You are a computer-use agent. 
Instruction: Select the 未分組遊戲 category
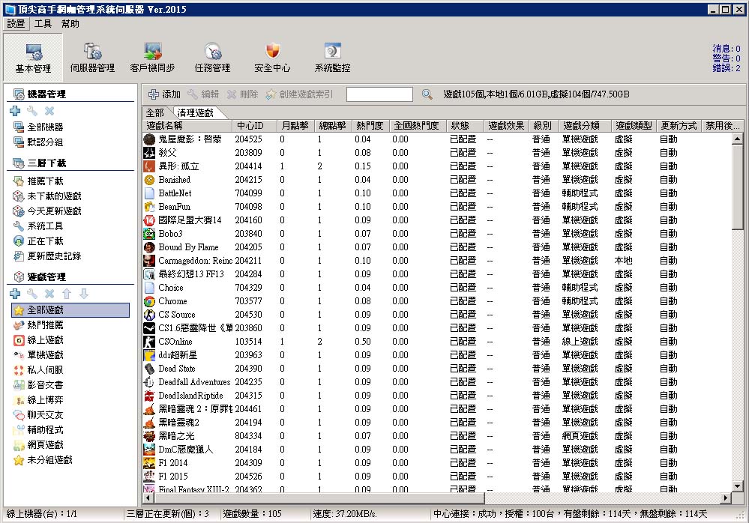43,460
